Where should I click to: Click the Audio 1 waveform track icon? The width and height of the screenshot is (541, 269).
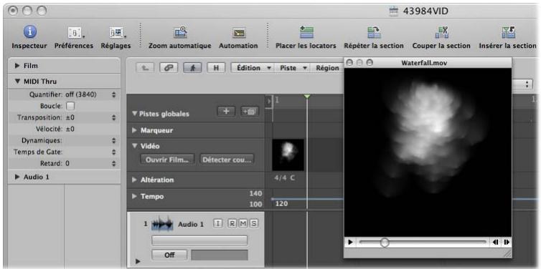162,224
